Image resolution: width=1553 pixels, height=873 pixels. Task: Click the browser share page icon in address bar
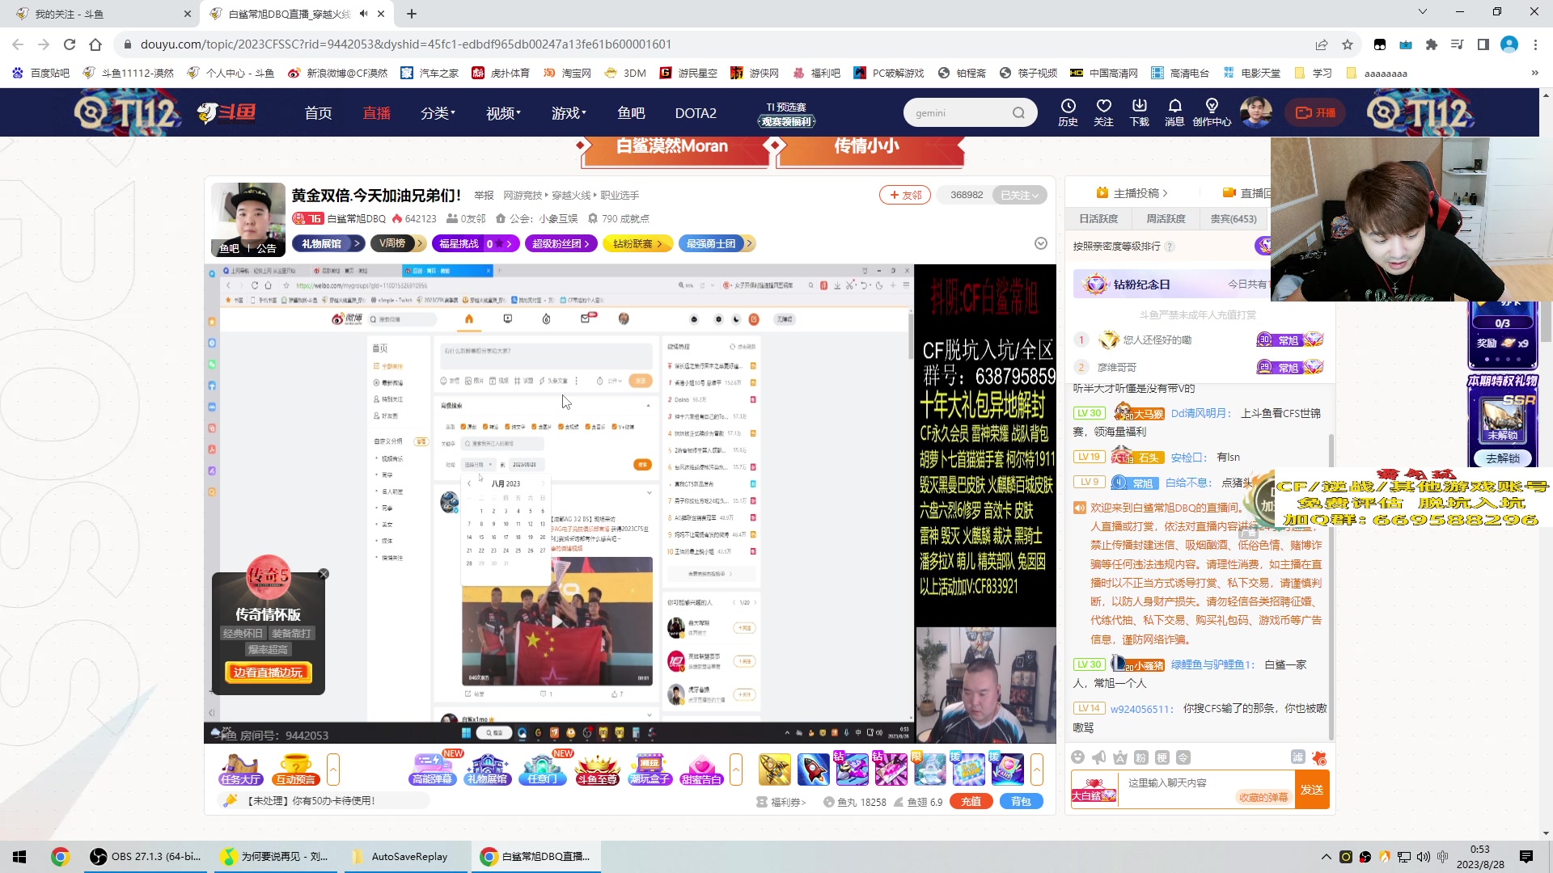[x=1322, y=44]
